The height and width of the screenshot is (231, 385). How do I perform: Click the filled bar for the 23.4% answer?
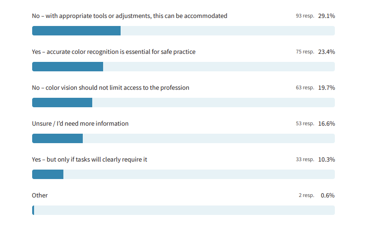(68, 67)
